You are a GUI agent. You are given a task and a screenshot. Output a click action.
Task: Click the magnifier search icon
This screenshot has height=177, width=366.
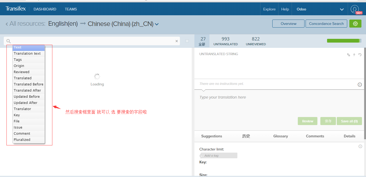(x=9, y=41)
